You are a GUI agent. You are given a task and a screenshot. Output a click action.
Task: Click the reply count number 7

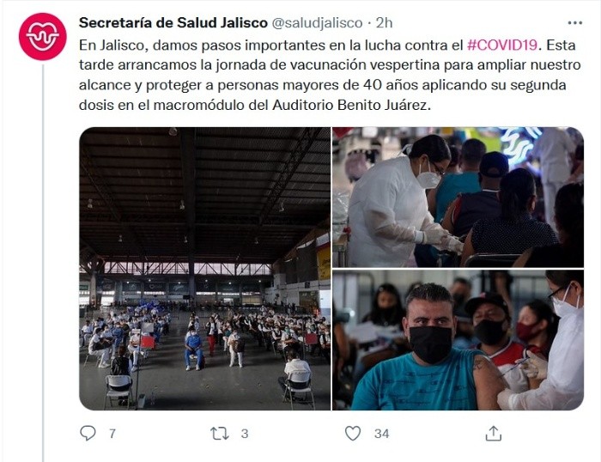pos(112,434)
